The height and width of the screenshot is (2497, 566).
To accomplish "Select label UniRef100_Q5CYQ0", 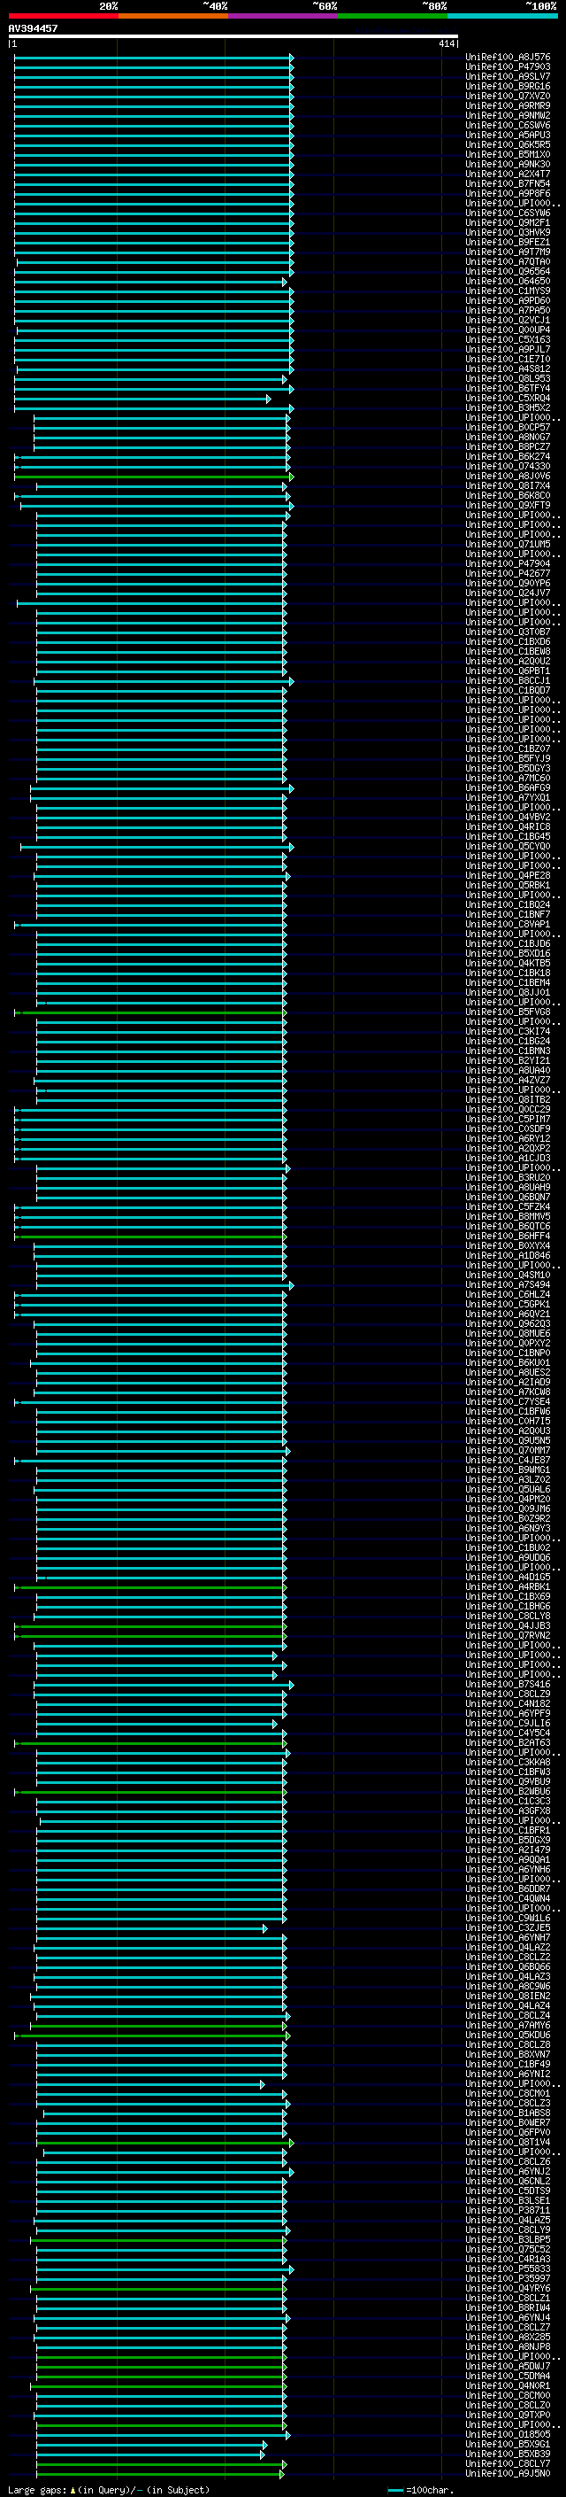I will click(x=508, y=846).
